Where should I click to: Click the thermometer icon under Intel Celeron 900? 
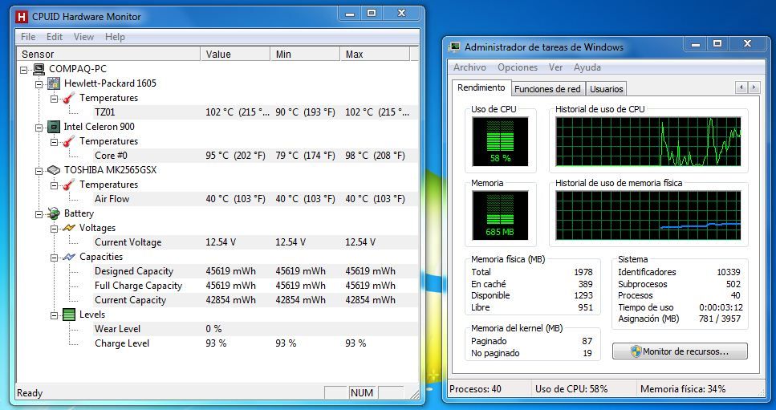[69, 141]
